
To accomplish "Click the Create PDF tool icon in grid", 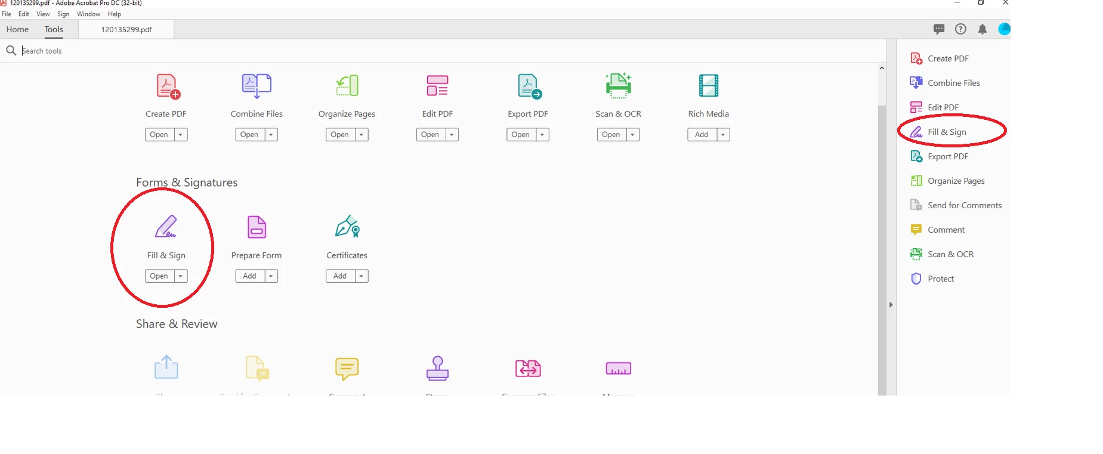I will tap(168, 87).
